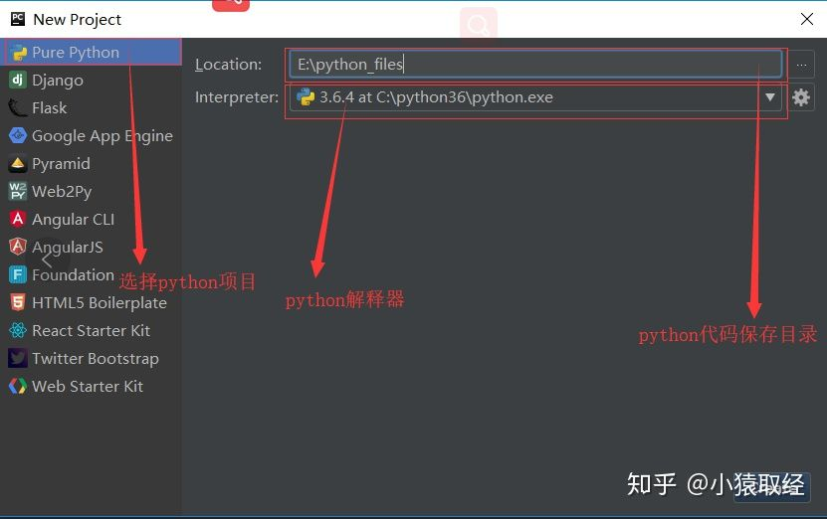Click the Flask horn icon
The image size is (827, 519).
point(17,108)
